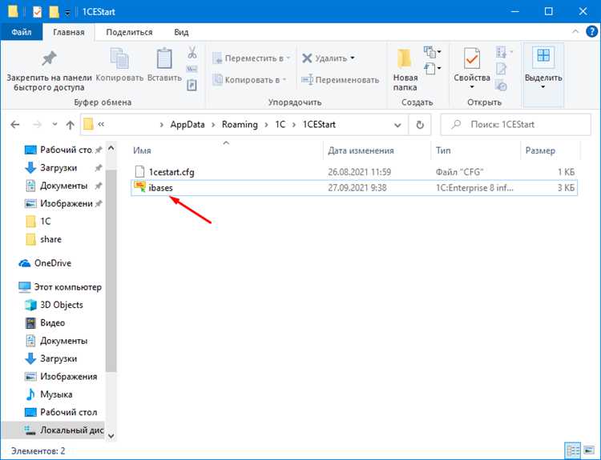Open the Файл menu tab

21,32
